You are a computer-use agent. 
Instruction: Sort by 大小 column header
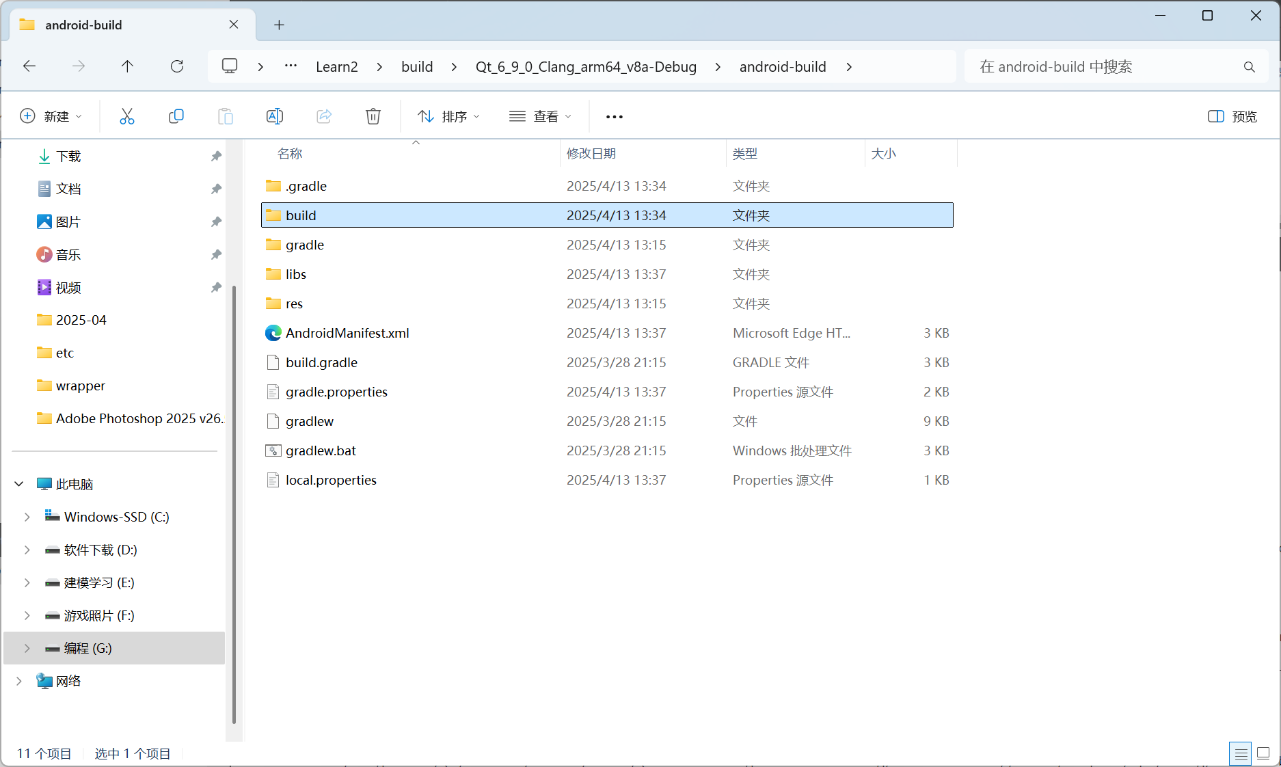click(x=884, y=154)
